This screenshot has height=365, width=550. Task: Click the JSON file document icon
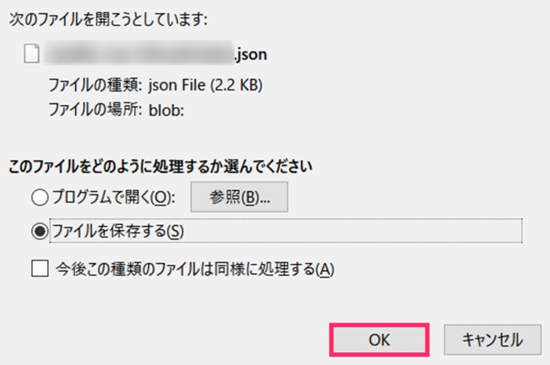point(32,54)
